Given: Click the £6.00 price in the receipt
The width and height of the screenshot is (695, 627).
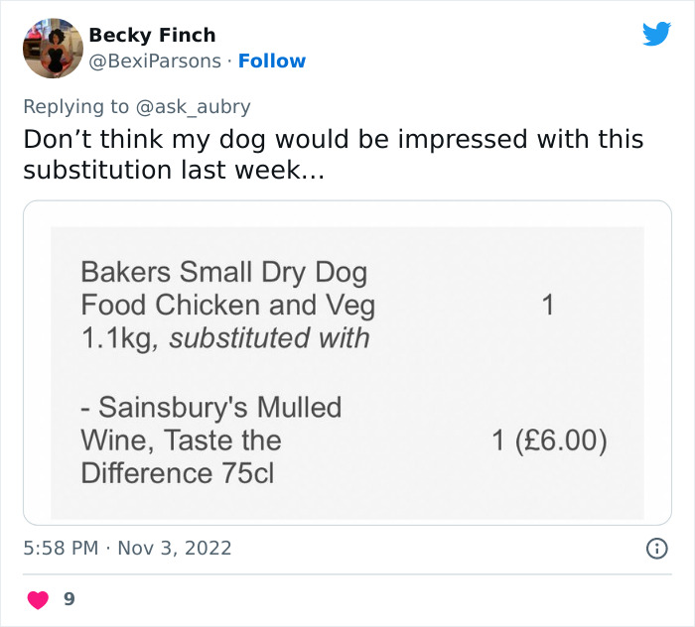Looking at the screenshot, I should click(x=549, y=439).
